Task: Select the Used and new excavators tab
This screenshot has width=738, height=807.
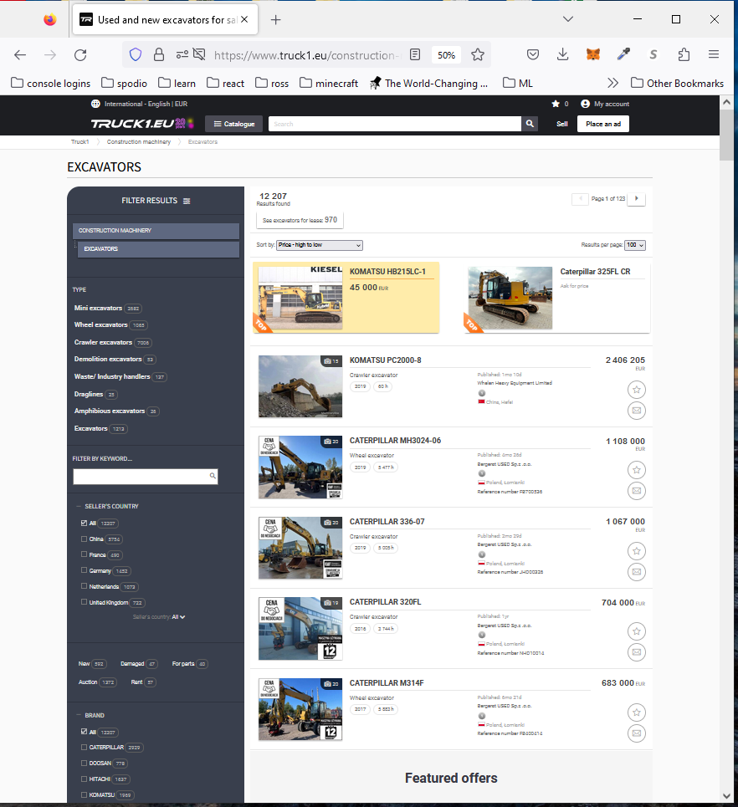Action: pos(165,19)
